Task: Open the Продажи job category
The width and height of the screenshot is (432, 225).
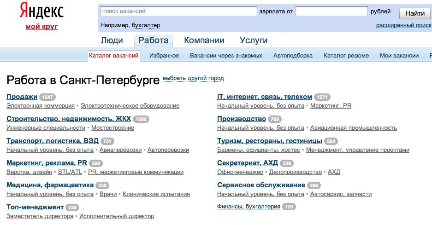Action: (22, 97)
